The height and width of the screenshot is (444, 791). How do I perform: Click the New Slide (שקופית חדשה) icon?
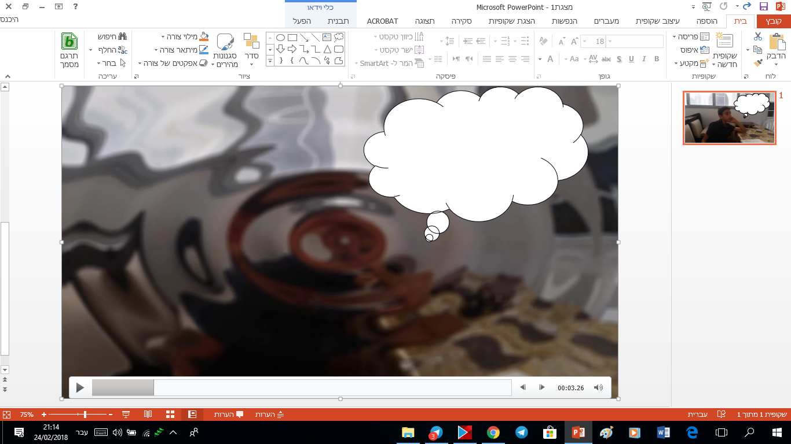point(724,40)
